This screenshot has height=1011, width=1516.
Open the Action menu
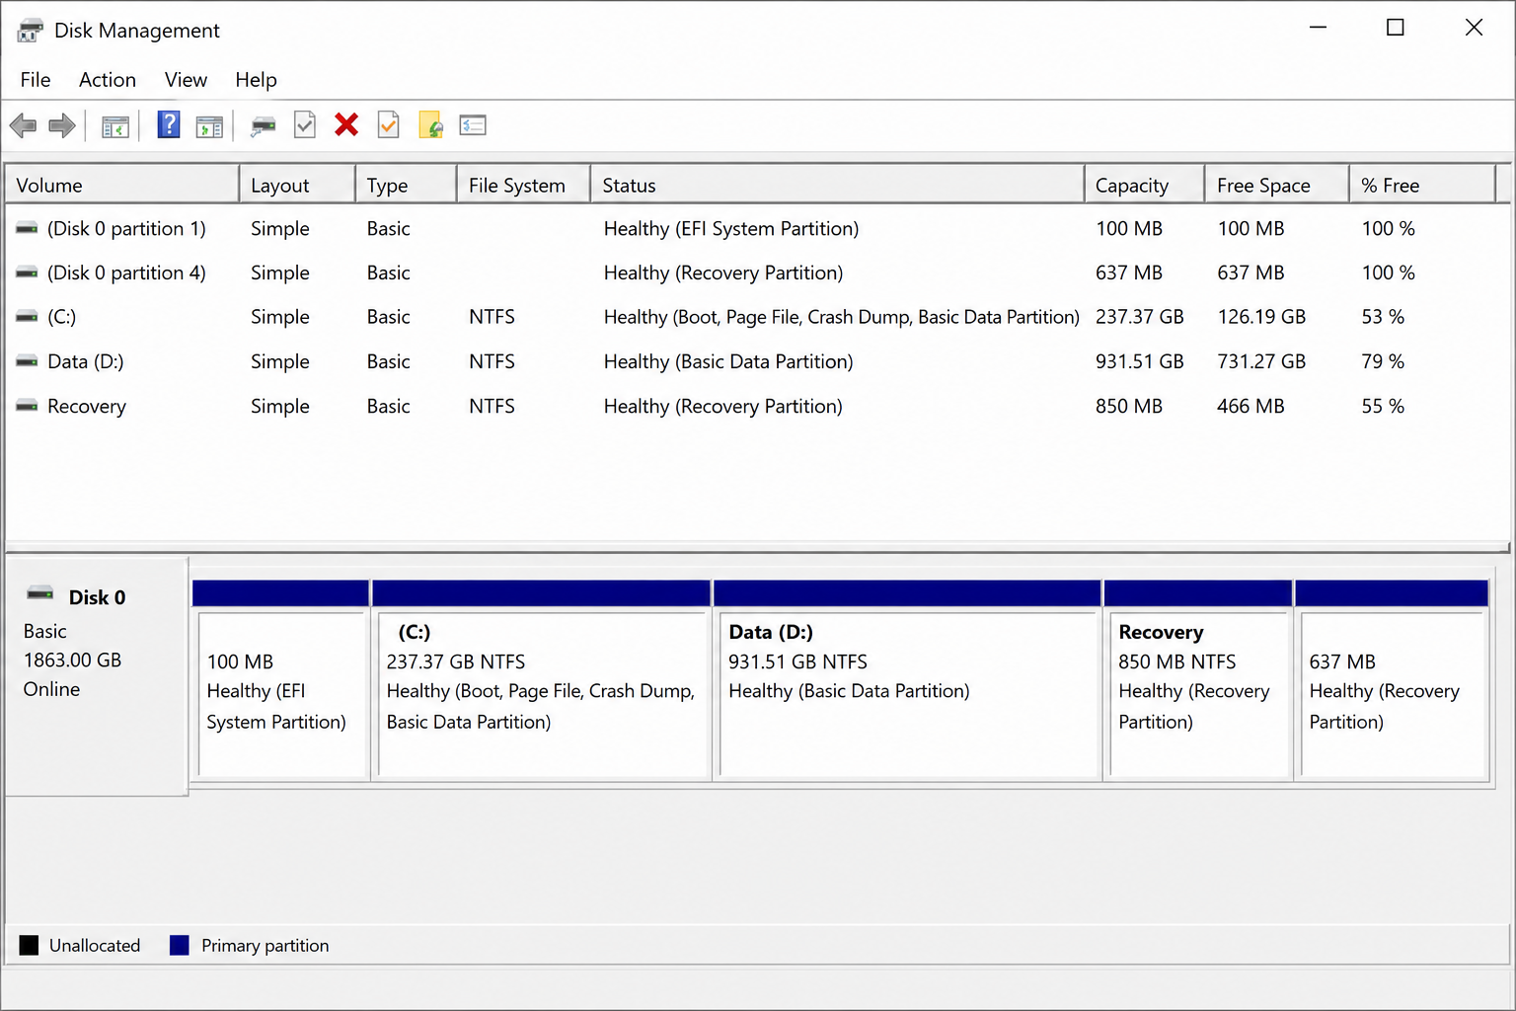108,80
